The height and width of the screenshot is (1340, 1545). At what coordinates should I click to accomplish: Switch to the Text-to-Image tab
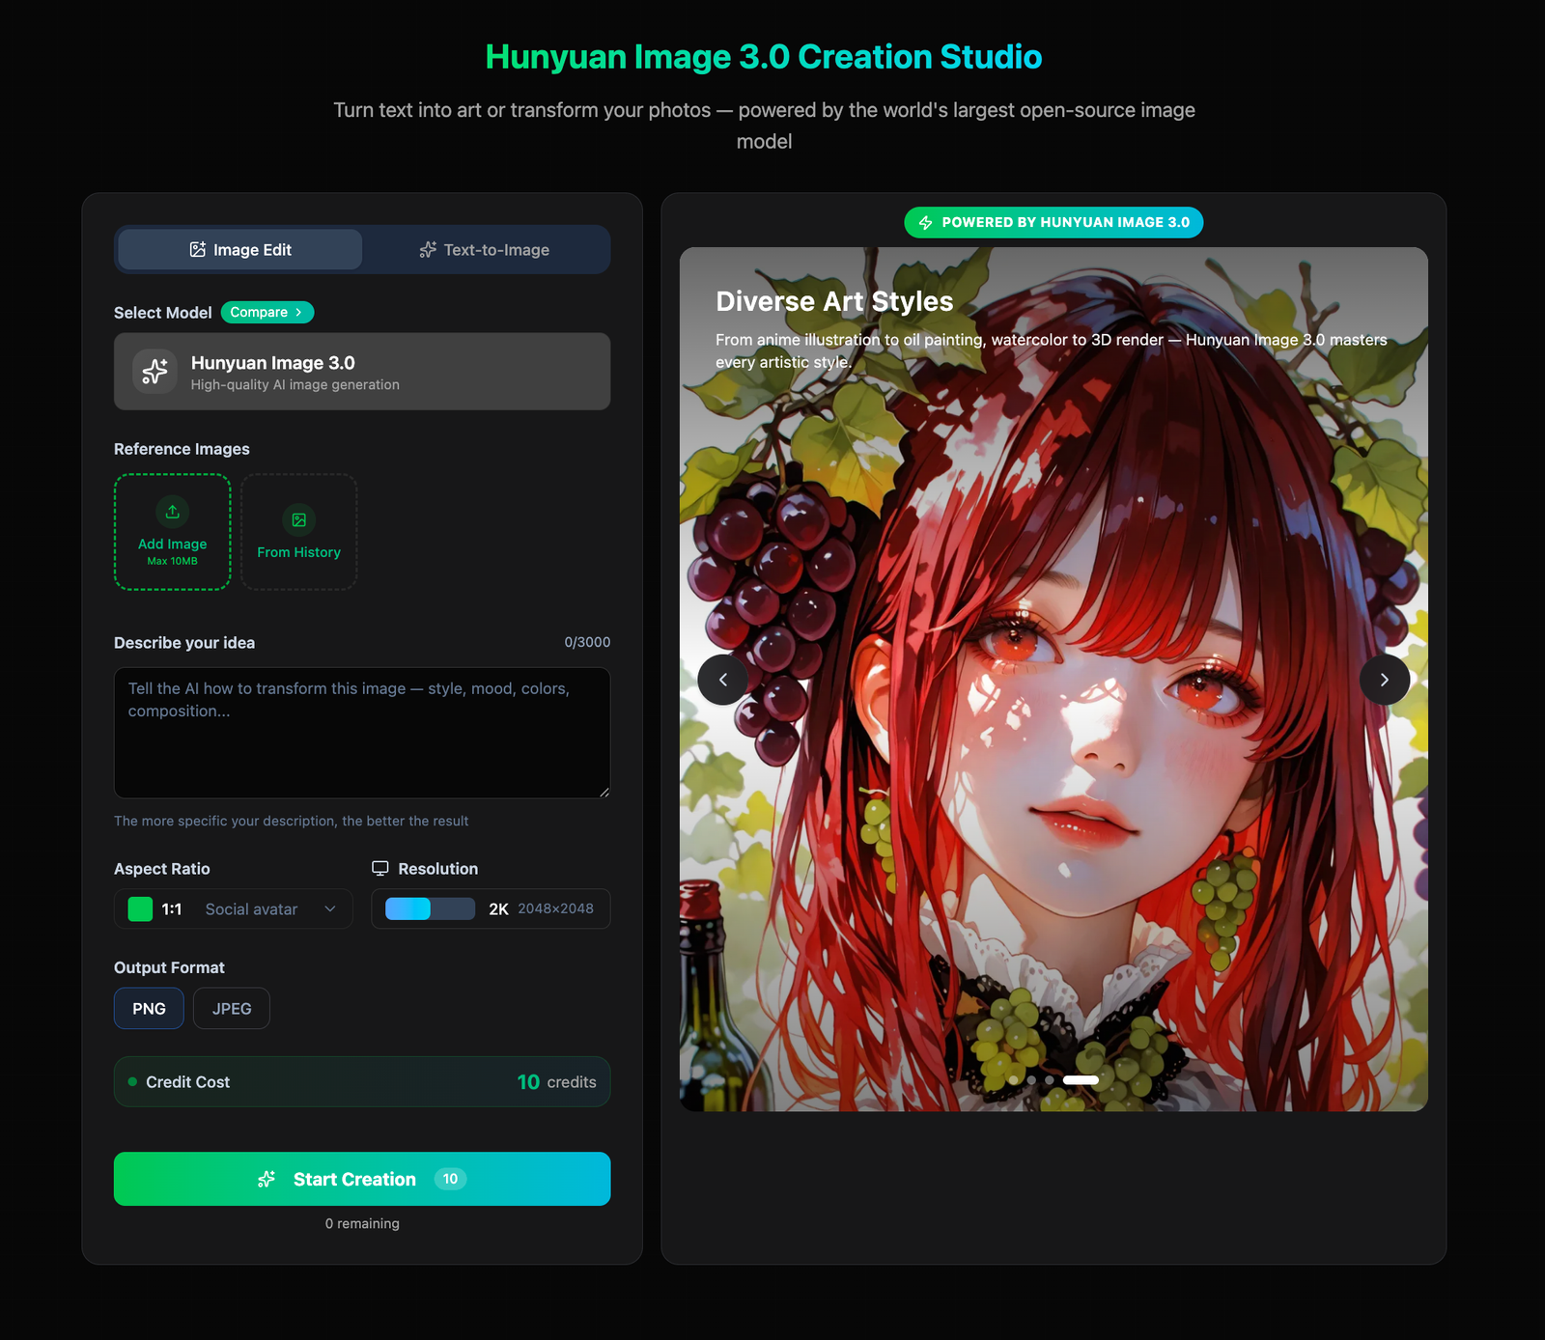click(485, 250)
